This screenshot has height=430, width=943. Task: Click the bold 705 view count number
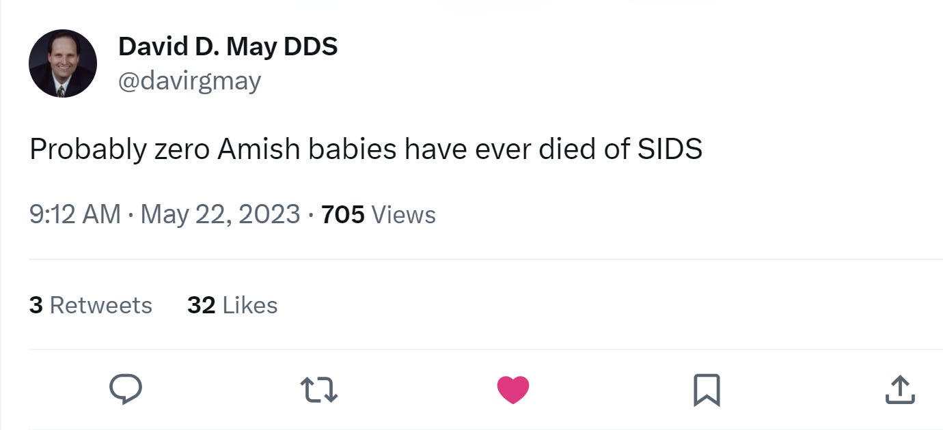pyautogui.click(x=342, y=214)
